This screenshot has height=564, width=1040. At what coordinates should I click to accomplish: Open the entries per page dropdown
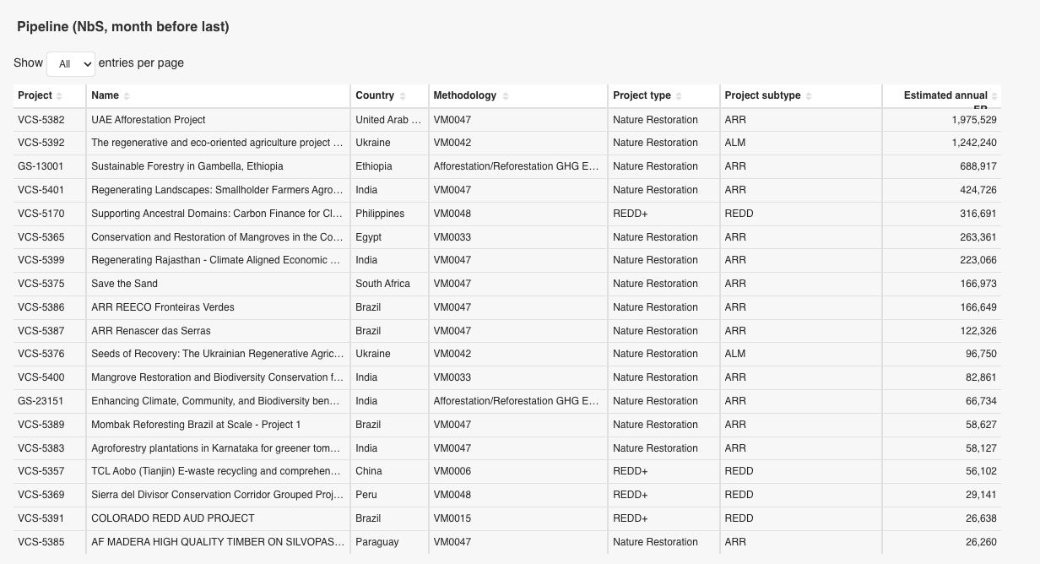(71, 63)
